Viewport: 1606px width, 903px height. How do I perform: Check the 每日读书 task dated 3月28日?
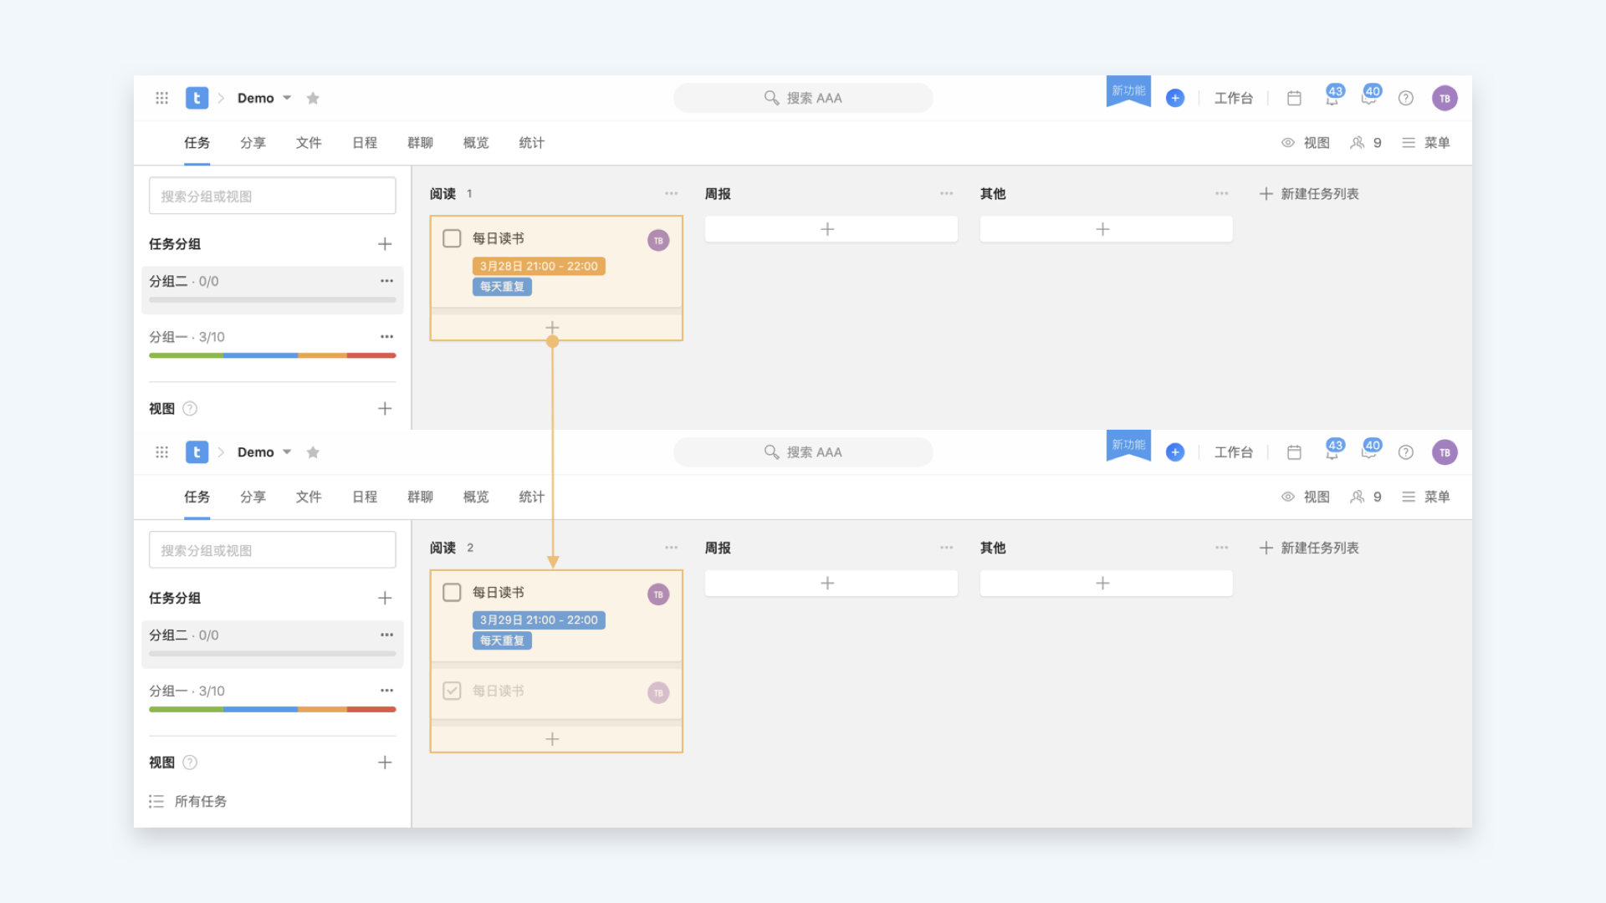[x=452, y=238]
